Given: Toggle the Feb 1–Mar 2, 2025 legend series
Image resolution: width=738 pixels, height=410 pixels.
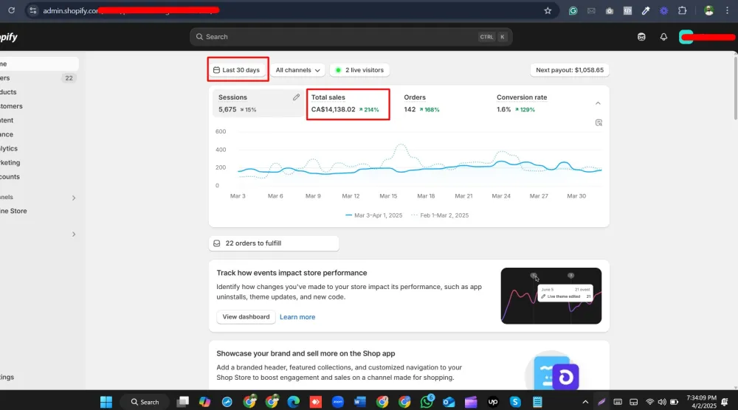Looking at the screenshot, I should [x=440, y=215].
